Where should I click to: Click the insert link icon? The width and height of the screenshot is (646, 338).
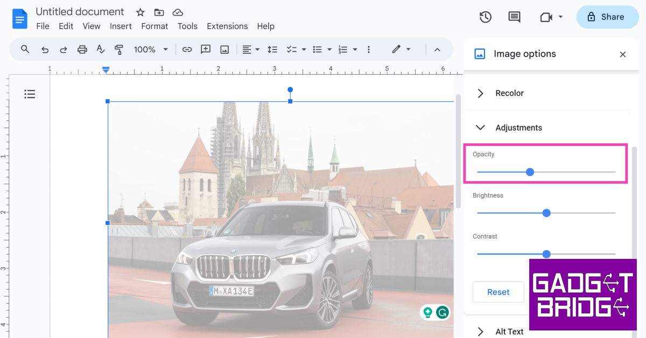coord(187,50)
